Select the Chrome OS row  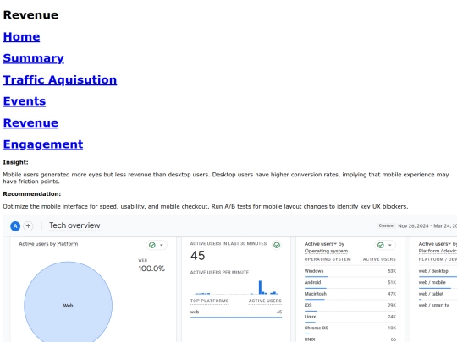350,328
